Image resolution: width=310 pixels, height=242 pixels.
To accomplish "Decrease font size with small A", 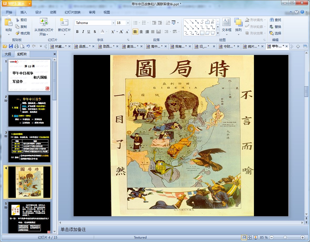I will (x=127, y=32).
